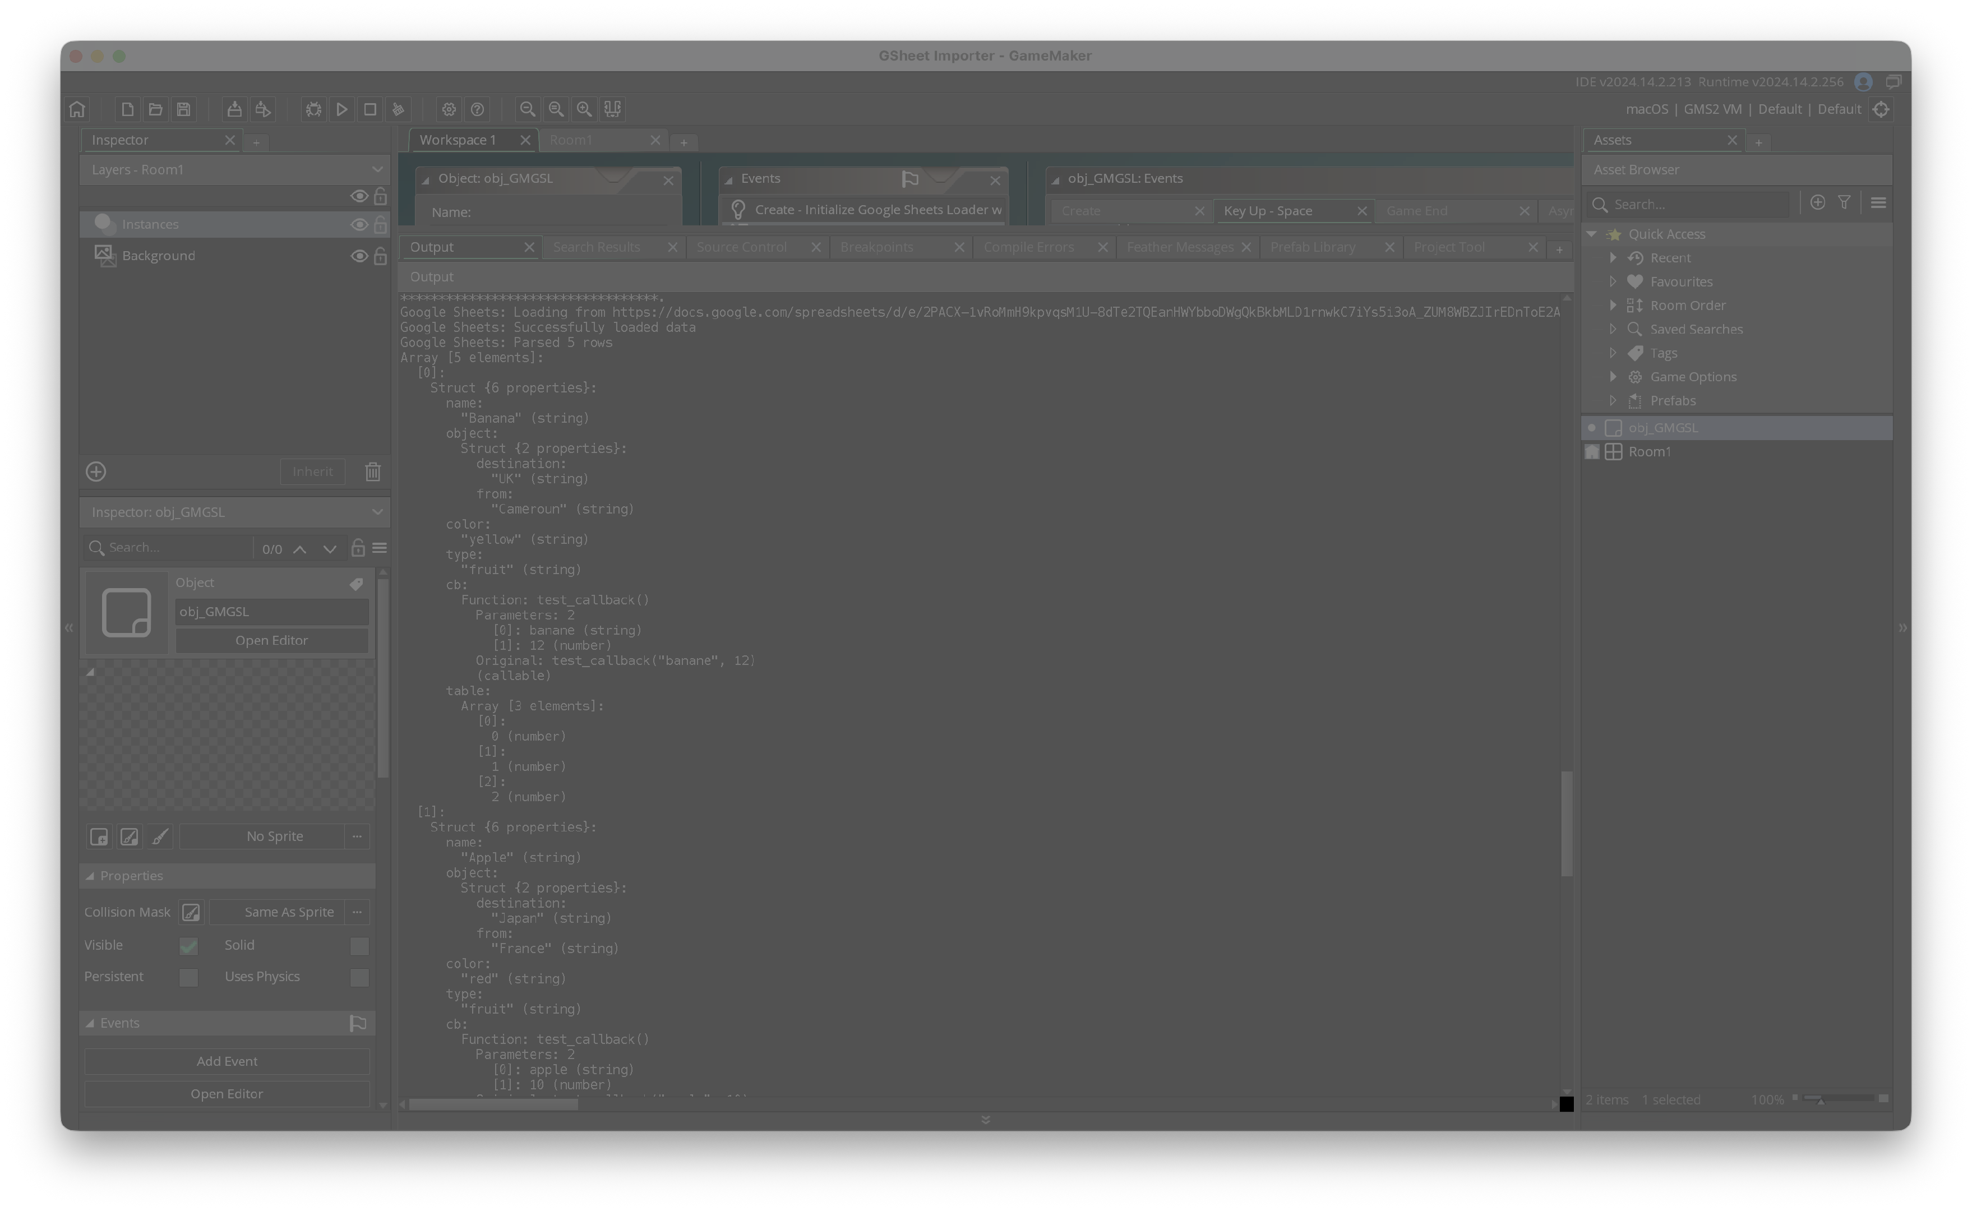Click the Open Editor button under object name
The width and height of the screenshot is (1972, 1211).
pyautogui.click(x=271, y=641)
